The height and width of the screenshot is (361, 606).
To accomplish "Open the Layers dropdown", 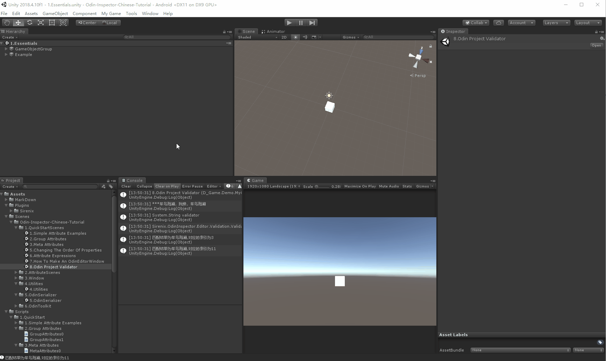I will pos(556,23).
